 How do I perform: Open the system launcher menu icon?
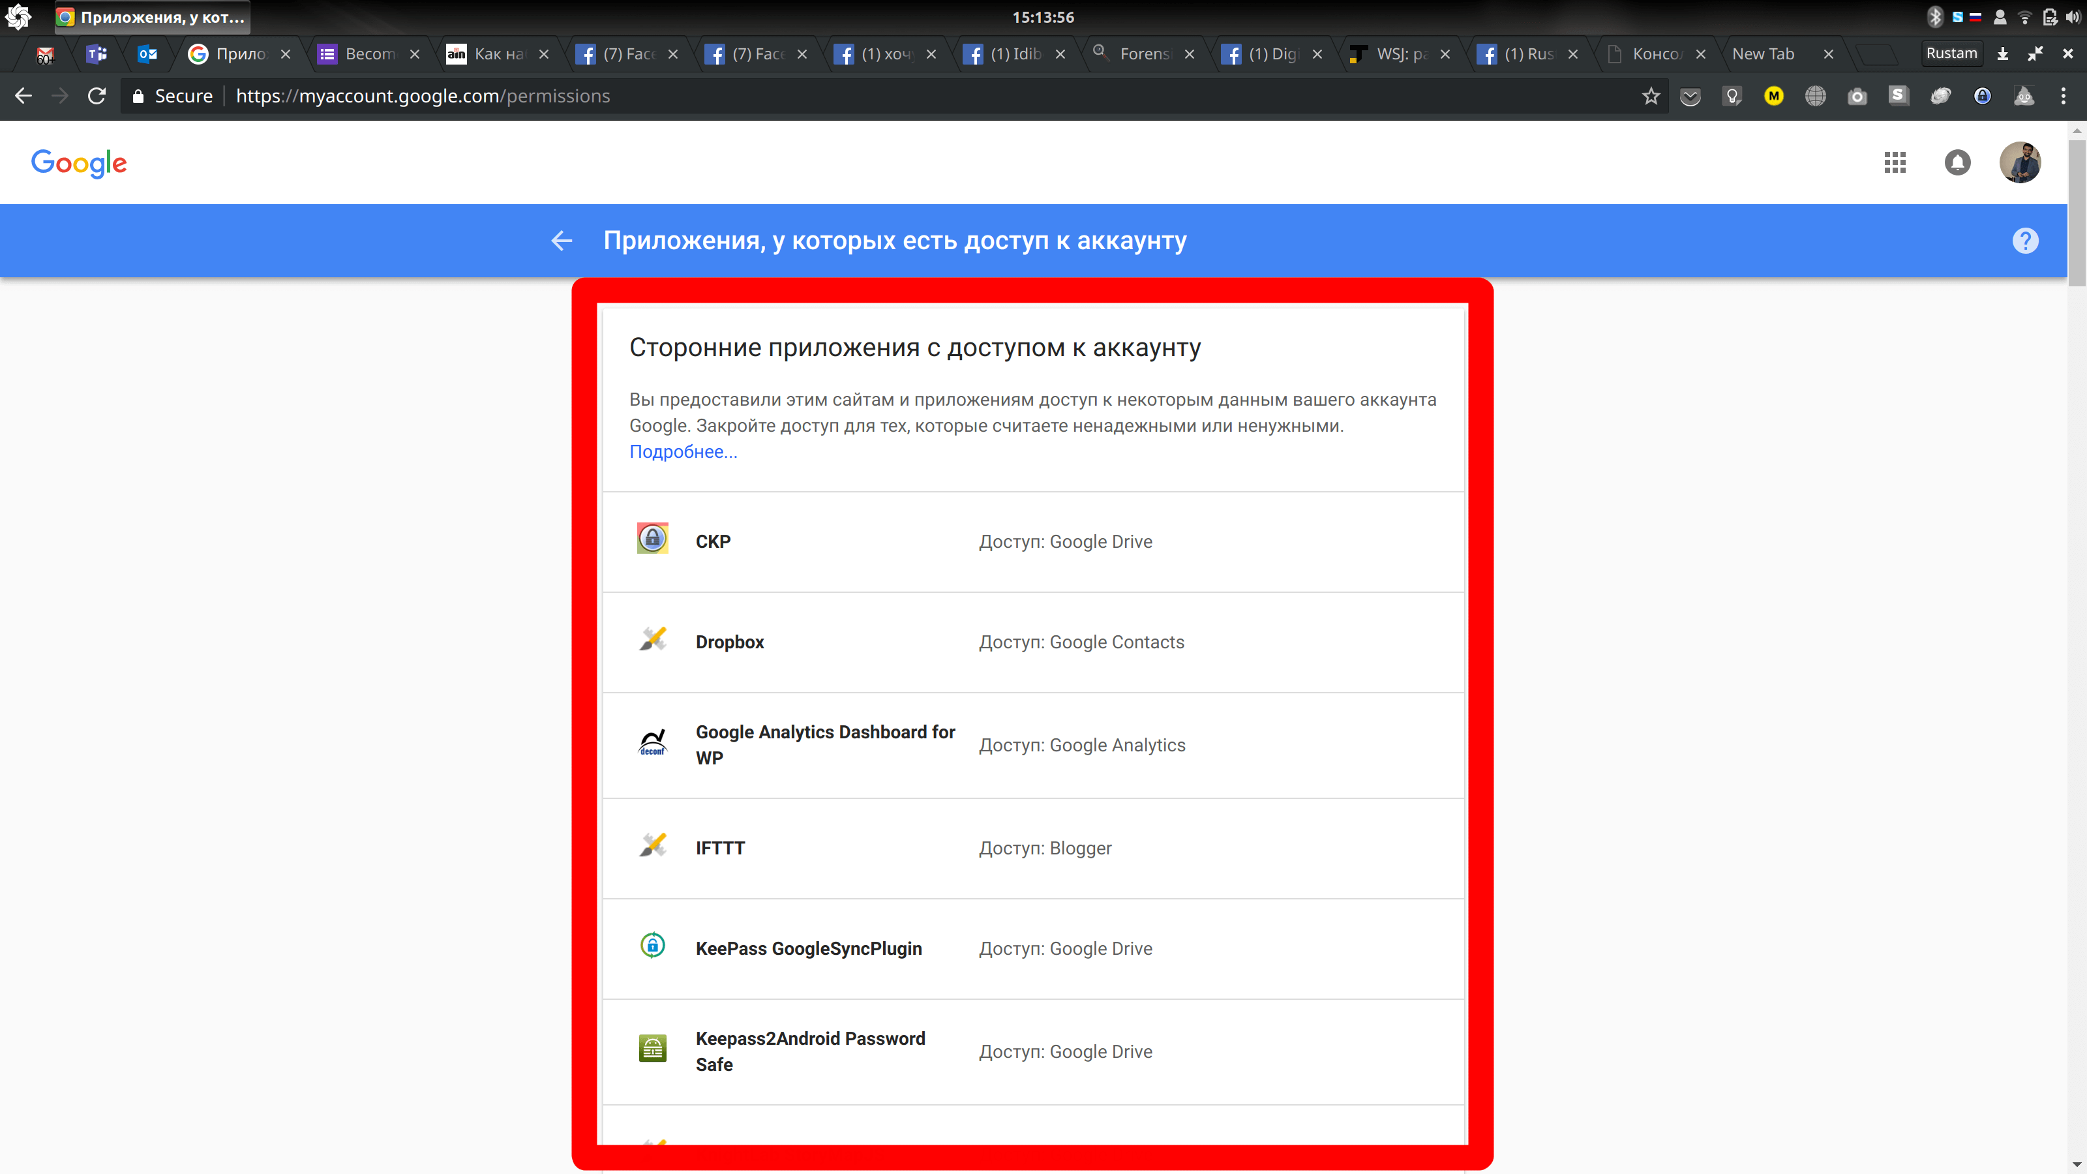[18, 17]
